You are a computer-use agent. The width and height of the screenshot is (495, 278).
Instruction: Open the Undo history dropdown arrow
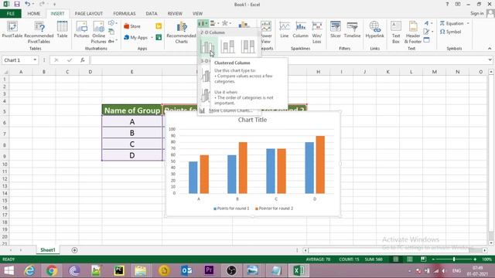[33, 4]
